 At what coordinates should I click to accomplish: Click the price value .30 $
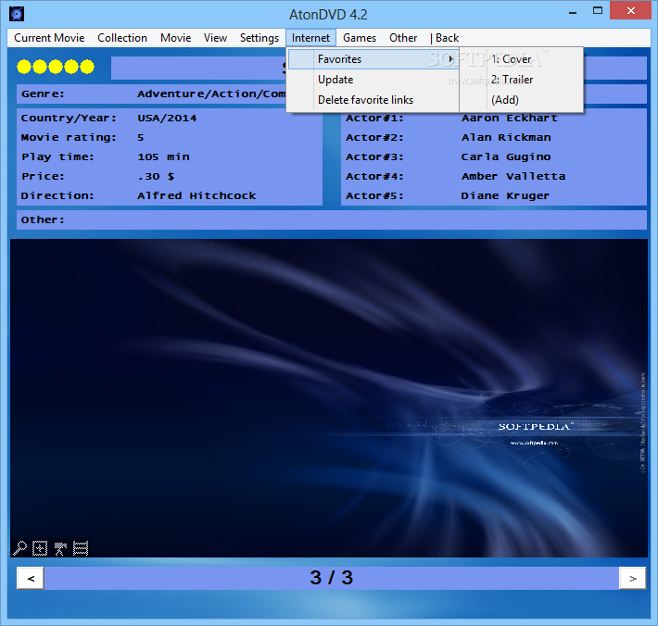coord(156,176)
